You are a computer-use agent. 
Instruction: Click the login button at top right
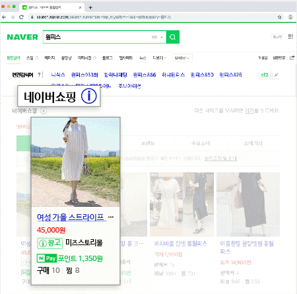(x=277, y=37)
